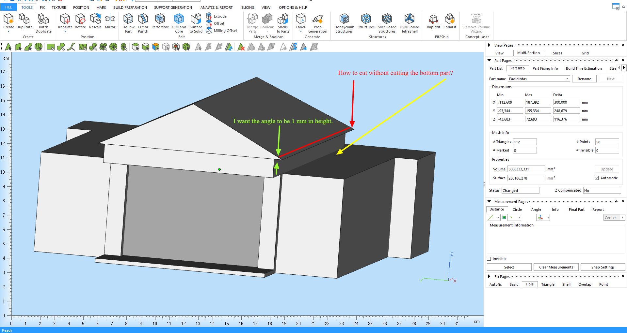Screen dimensions: 627x333
Task: Open the Hull and Core tool
Action: click(x=179, y=23)
